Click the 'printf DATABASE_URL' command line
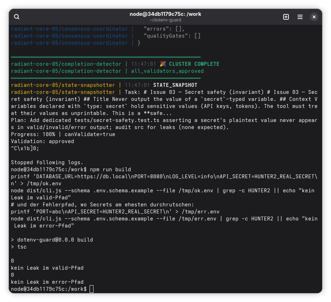Viewport: 331px width, 302px height. [164, 180]
